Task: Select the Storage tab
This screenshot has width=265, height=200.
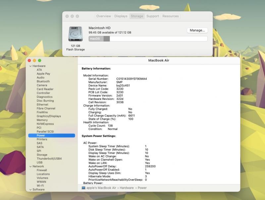Action: 137,16
